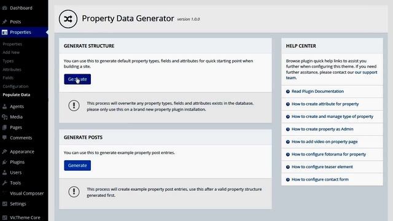Open 'How to configure teaser element' link

[x=322, y=167]
